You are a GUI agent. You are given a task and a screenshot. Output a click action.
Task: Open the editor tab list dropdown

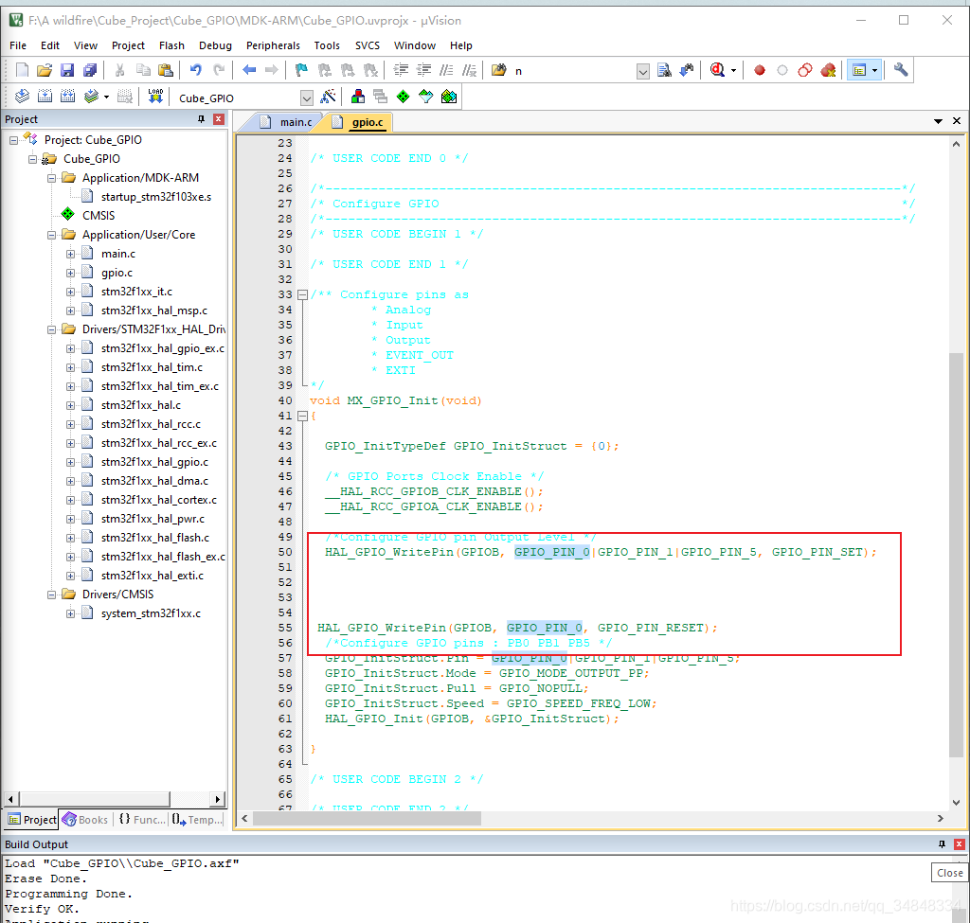pyautogui.click(x=939, y=121)
